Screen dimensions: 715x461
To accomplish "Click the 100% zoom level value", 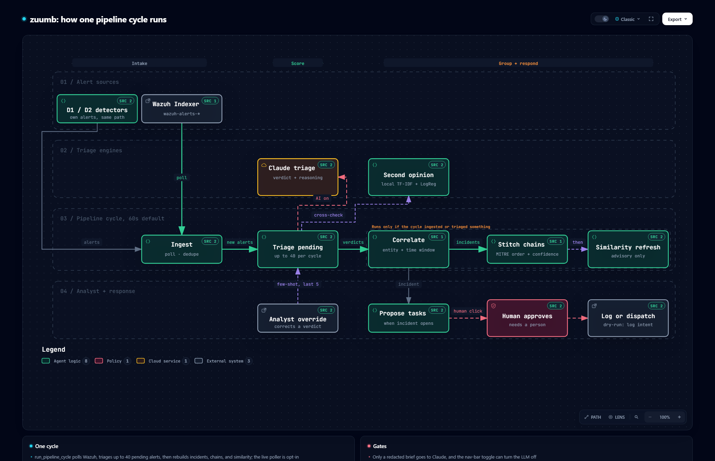I will tap(665, 417).
